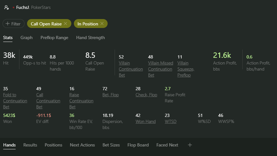Select the Flop Board tab
The width and height of the screenshot is (277, 156).
click(138, 145)
